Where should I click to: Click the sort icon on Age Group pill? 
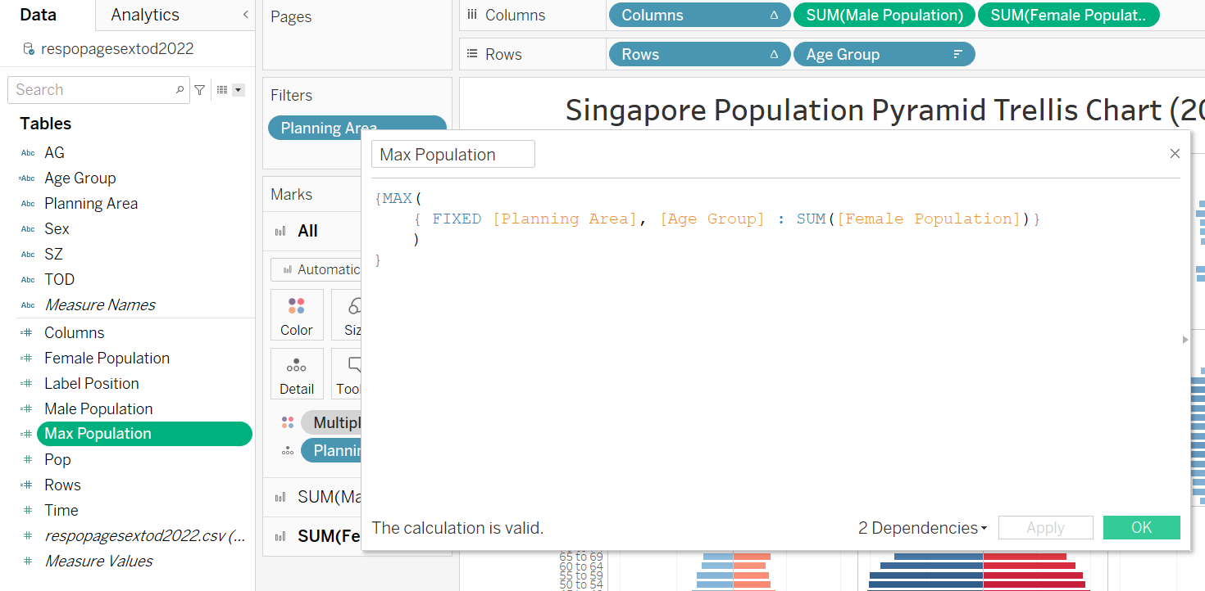pos(957,55)
